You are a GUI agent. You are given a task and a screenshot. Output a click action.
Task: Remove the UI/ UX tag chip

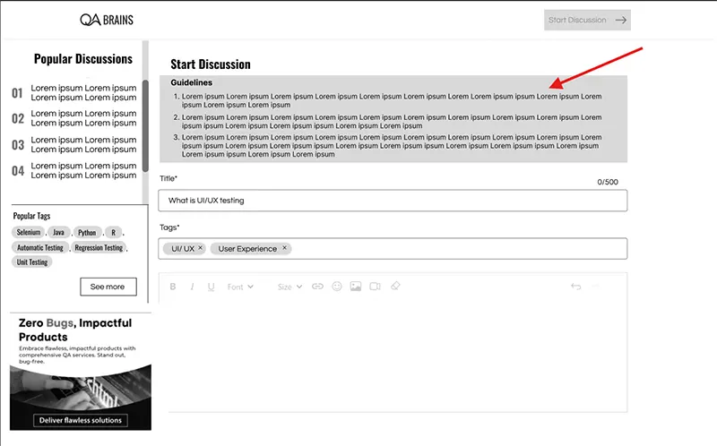[201, 248]
